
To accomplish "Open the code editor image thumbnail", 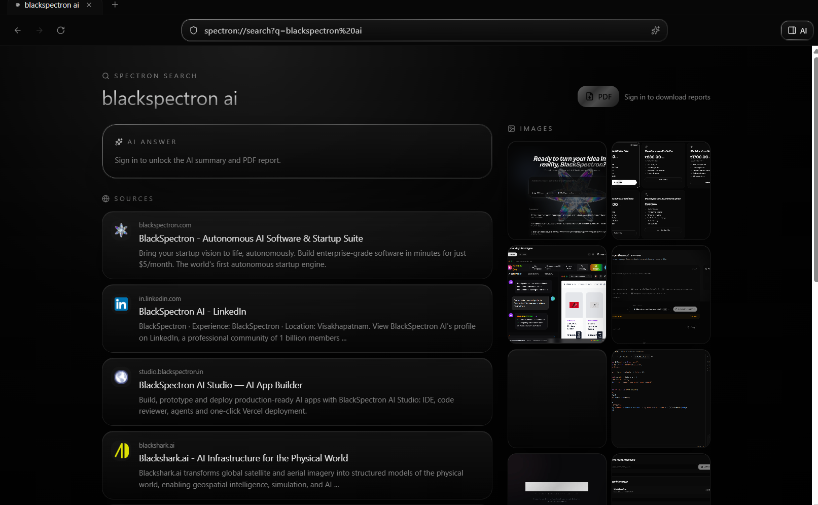I will 661,398.
